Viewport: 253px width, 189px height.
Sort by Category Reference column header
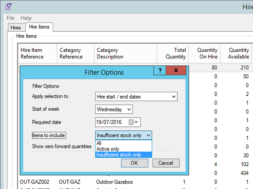76,53
